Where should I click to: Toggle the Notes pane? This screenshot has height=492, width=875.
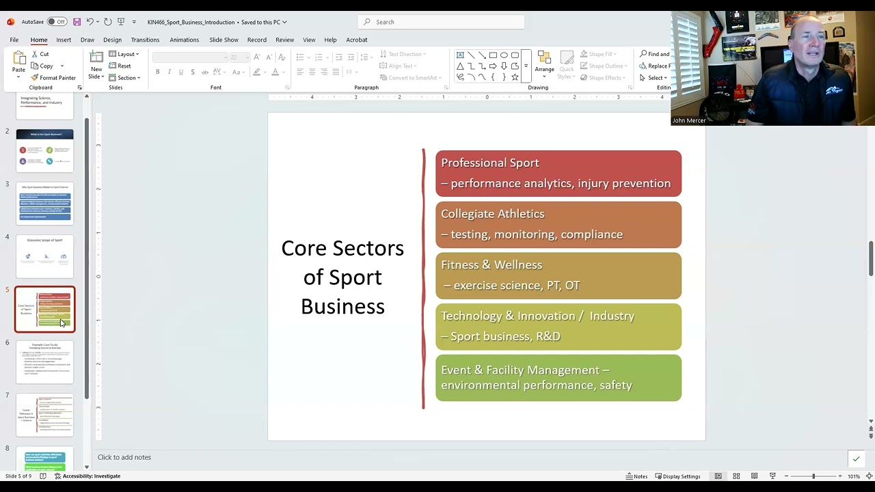636,476
